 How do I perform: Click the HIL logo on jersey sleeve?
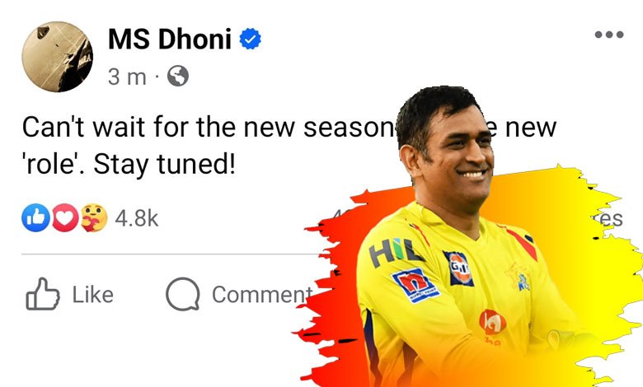[395, 252]
